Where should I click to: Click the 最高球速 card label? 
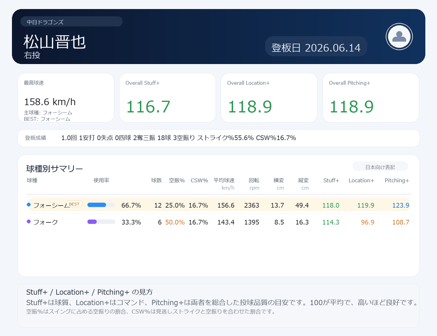[34, 83]
